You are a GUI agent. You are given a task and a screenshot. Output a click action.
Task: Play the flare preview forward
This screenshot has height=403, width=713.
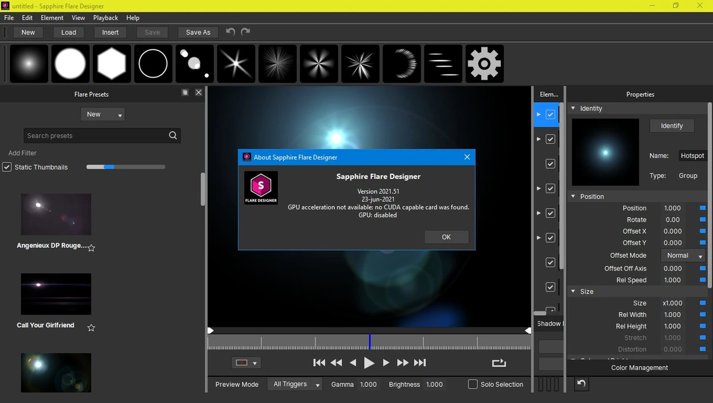(x=369, y=363)
